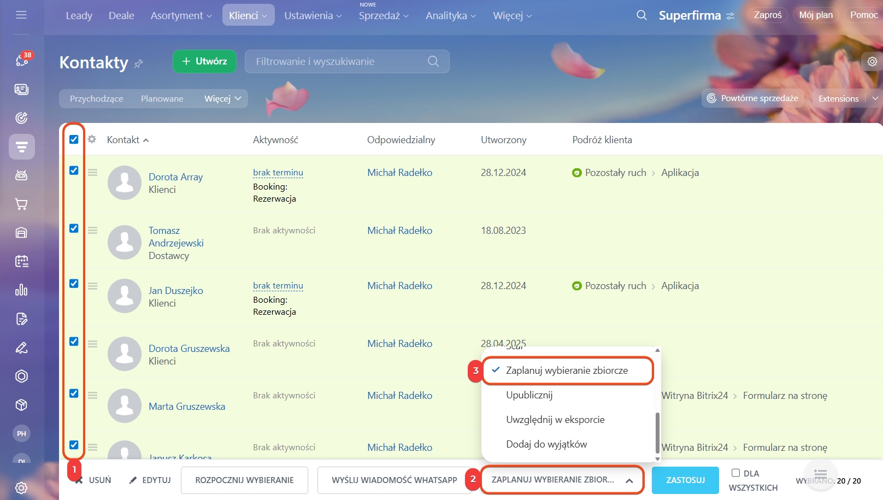Expand Więcej in the activity filter bar
The image size is (883, 500).
point(222,99)
